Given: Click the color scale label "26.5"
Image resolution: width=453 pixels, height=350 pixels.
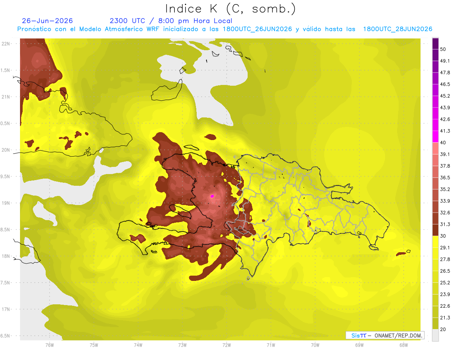Looking at the screenshot, I should point(445,271).
